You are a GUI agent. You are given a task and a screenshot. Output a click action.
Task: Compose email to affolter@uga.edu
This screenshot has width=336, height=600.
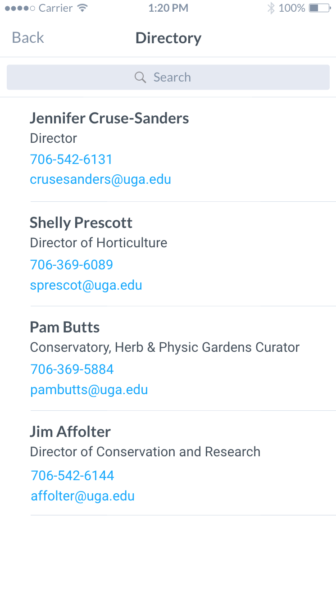(x=83, y=496)
